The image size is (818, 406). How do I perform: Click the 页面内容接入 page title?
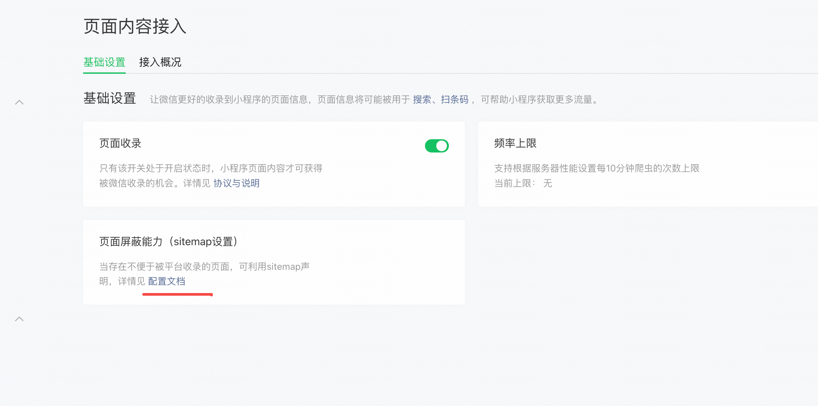coord(135,26)
